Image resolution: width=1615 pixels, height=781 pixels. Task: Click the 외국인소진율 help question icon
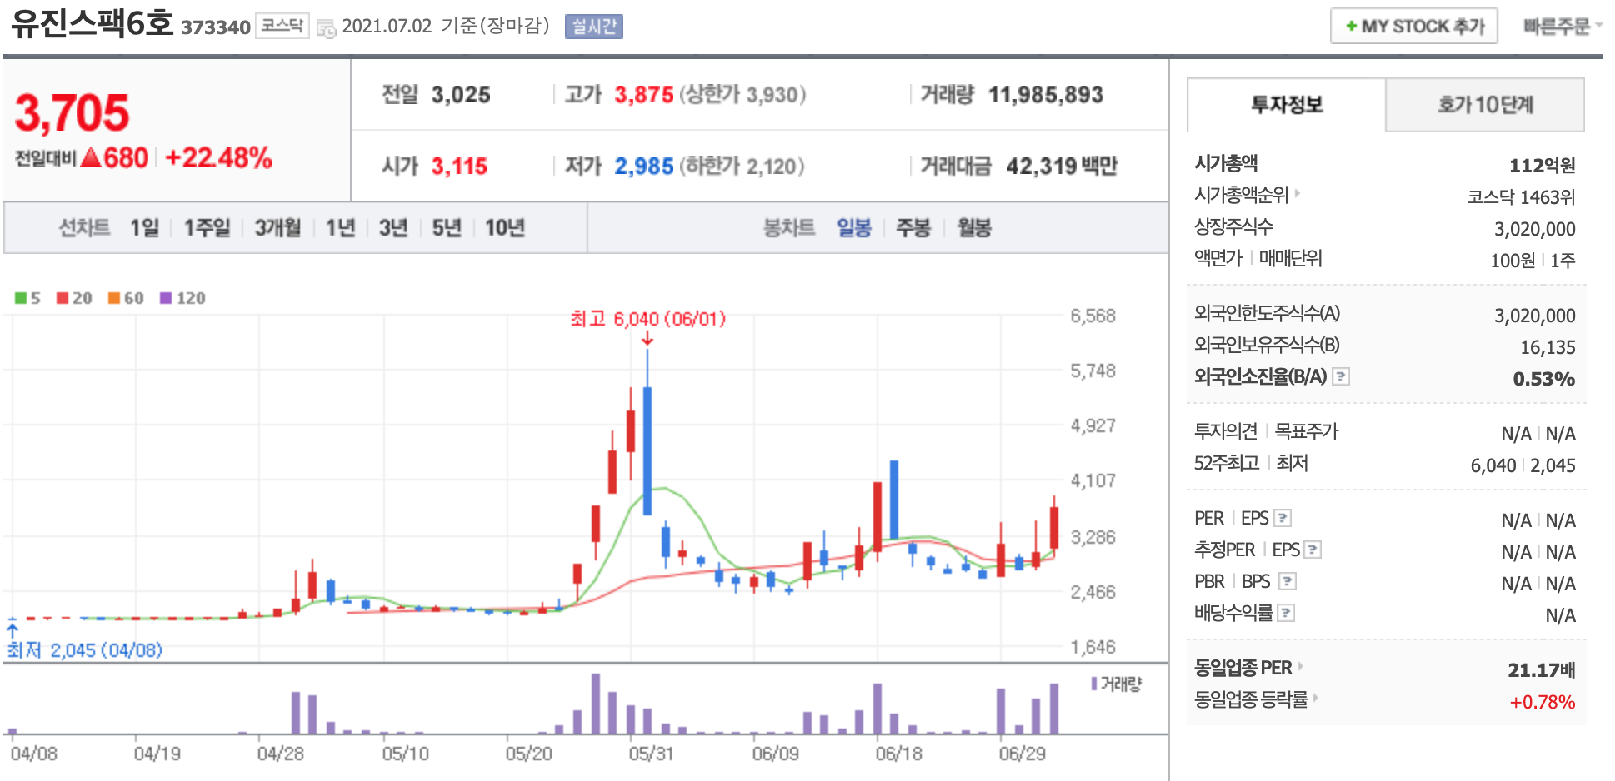pyautogui.click(x=1341, y=377)
